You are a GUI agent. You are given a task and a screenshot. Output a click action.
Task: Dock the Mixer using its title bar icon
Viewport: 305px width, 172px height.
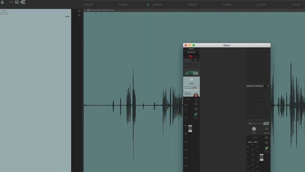pyautogui.click(x=267, y=45)
